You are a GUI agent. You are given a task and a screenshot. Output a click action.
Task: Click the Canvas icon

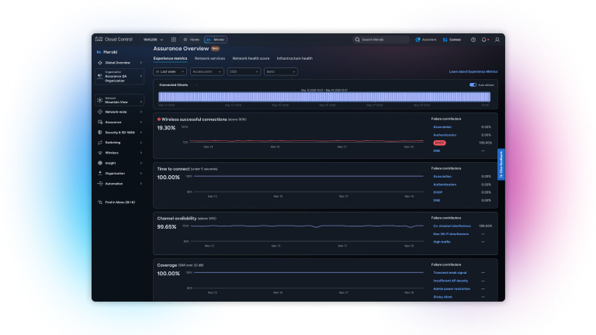445,40
